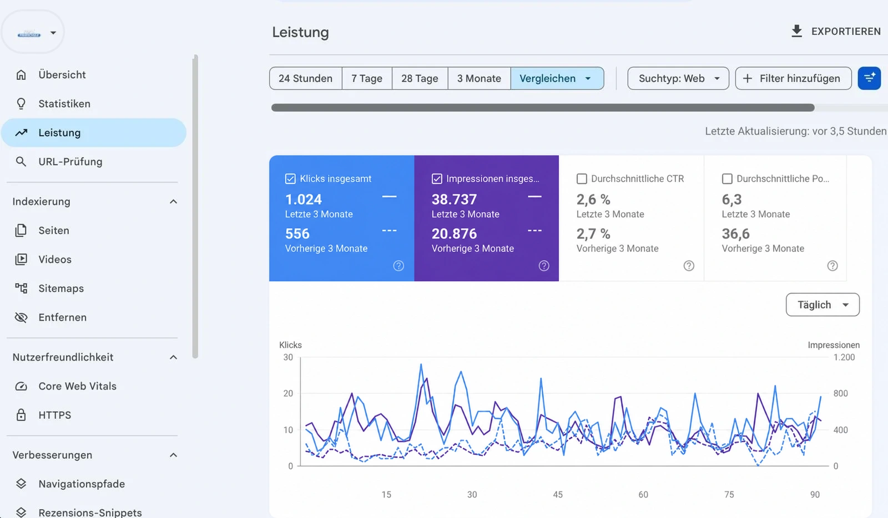Click the URL-Prüfung magnifier icon
888x518 pixels.
point(21,161)
